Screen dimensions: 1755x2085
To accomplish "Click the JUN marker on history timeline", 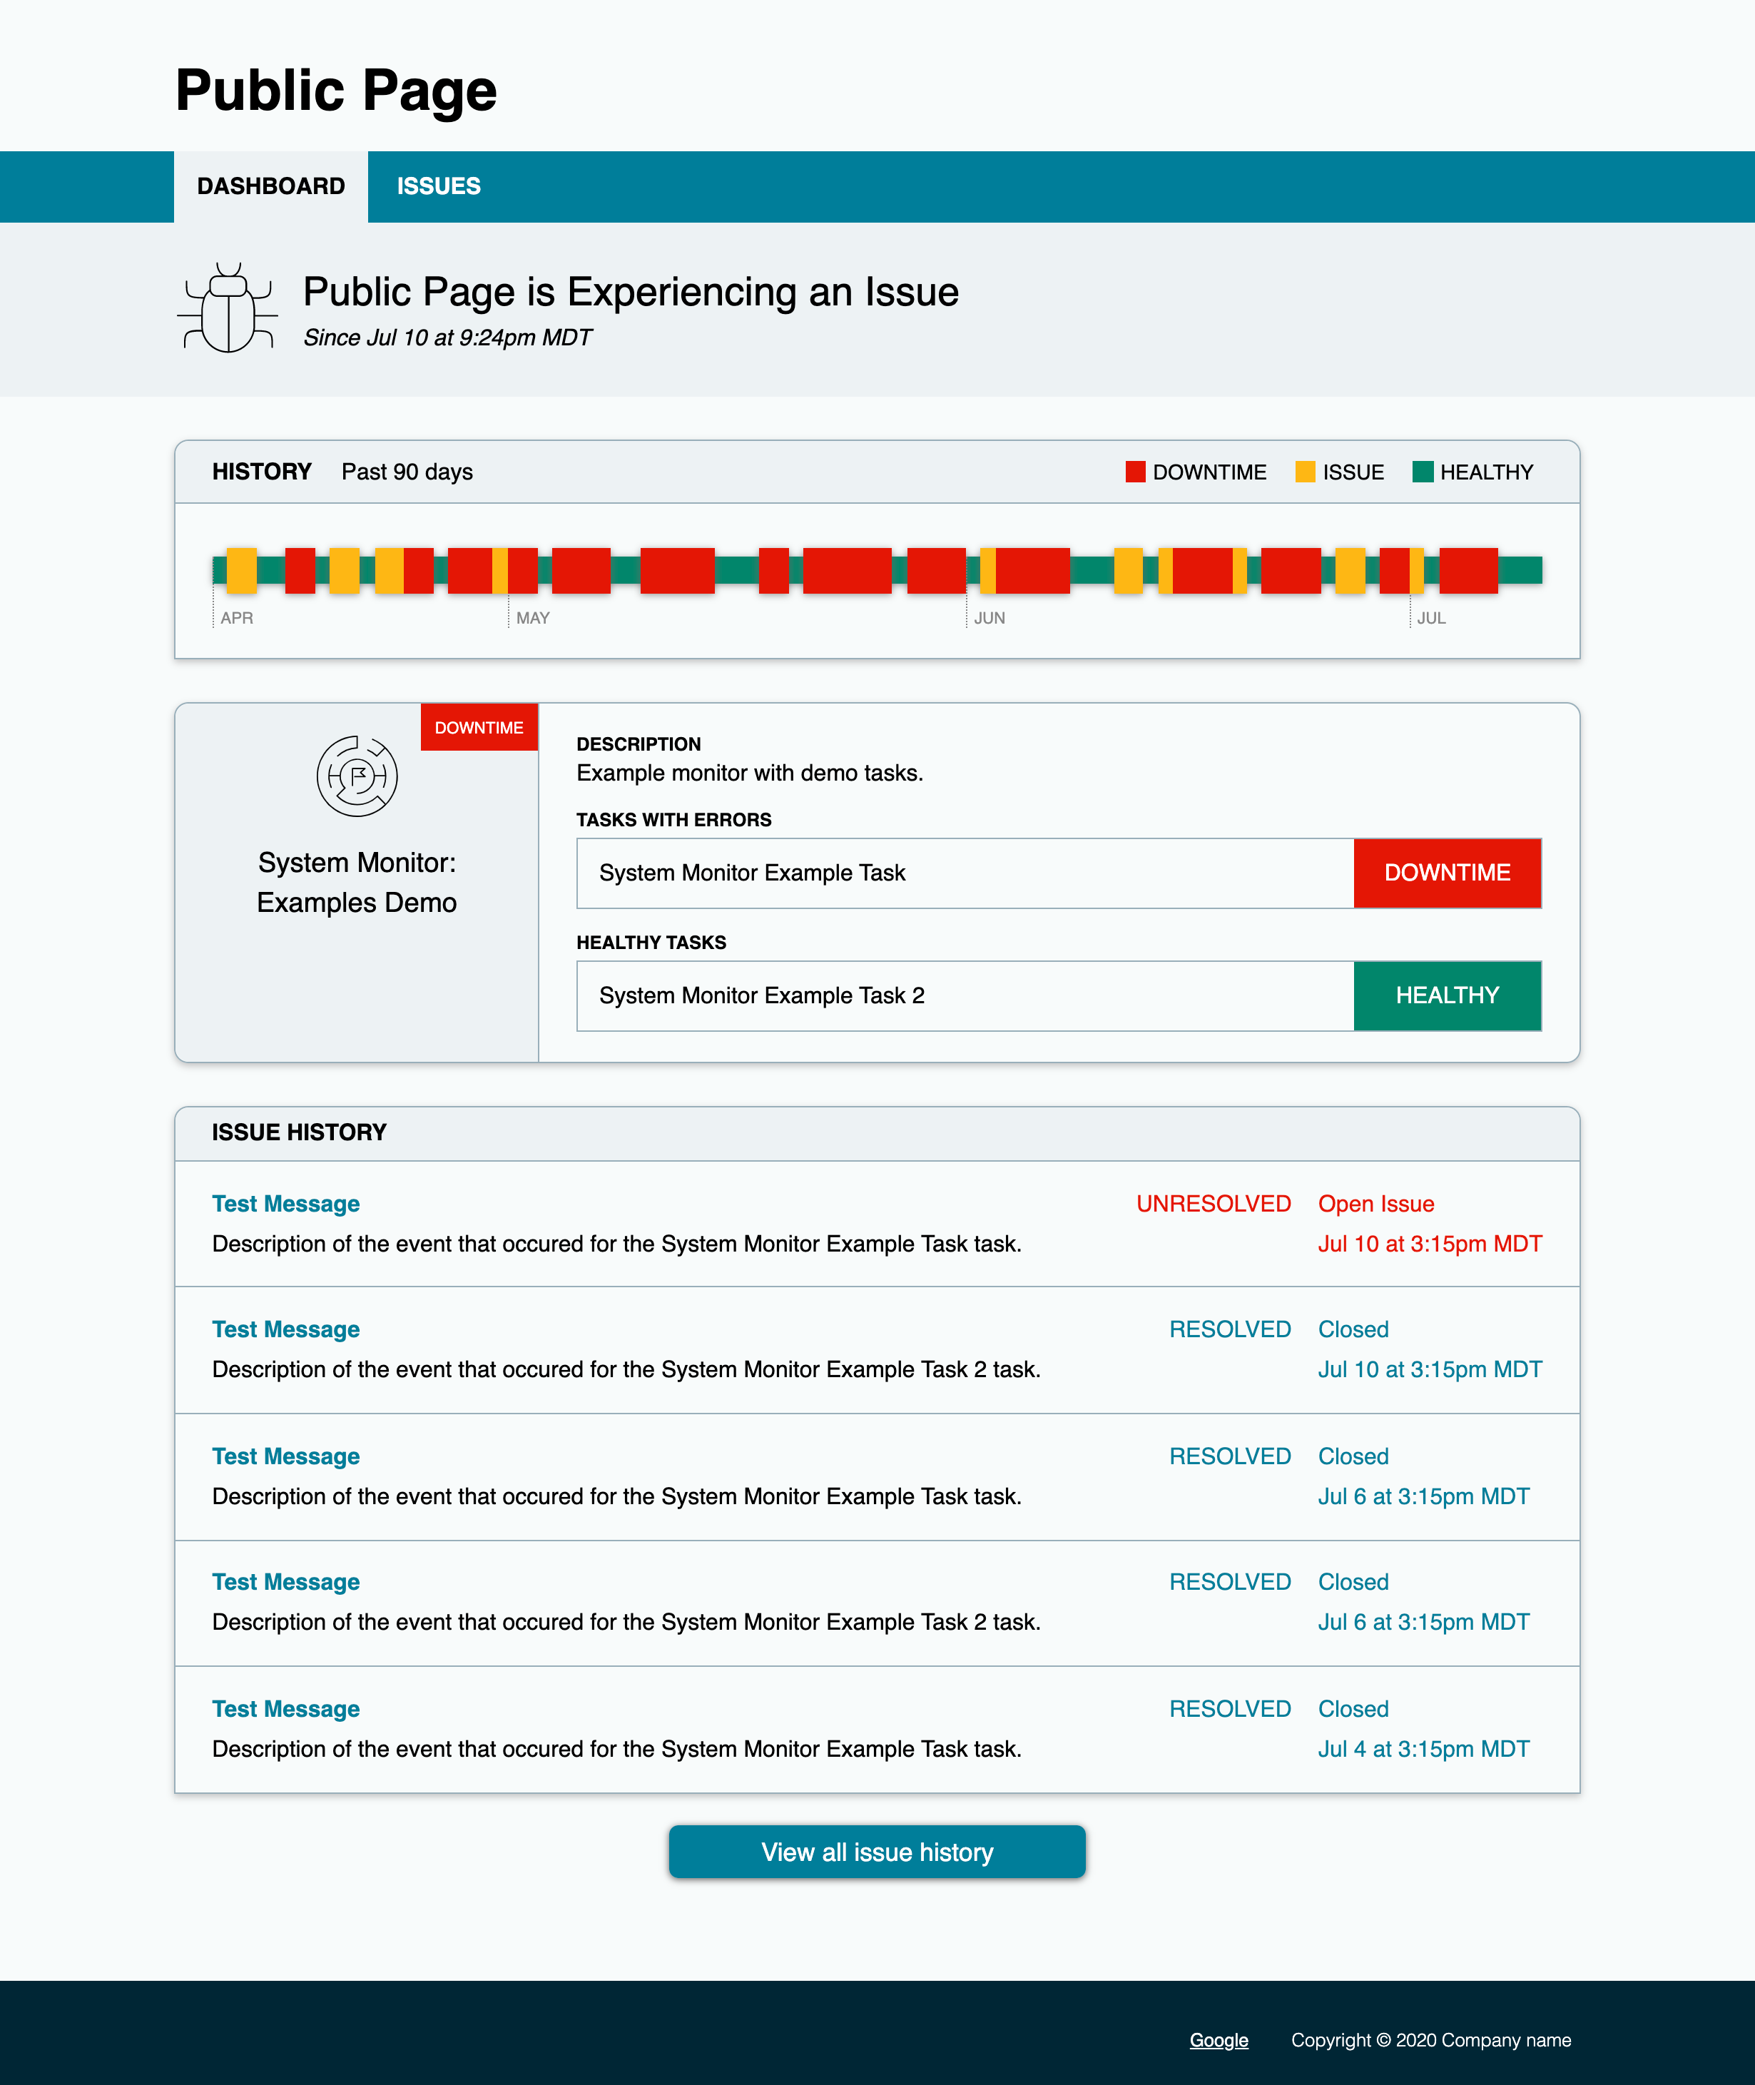I will click(x=989, y=618).
